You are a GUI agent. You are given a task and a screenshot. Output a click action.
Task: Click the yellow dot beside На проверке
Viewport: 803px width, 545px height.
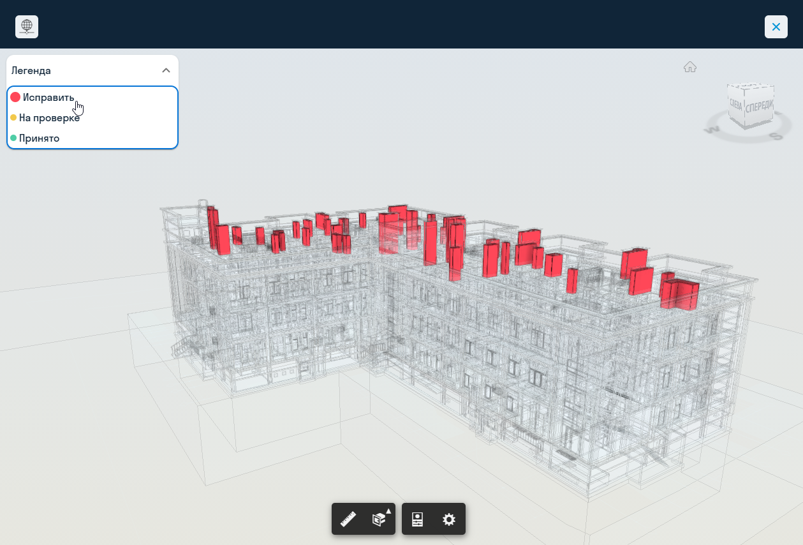[x=13, y=118]
